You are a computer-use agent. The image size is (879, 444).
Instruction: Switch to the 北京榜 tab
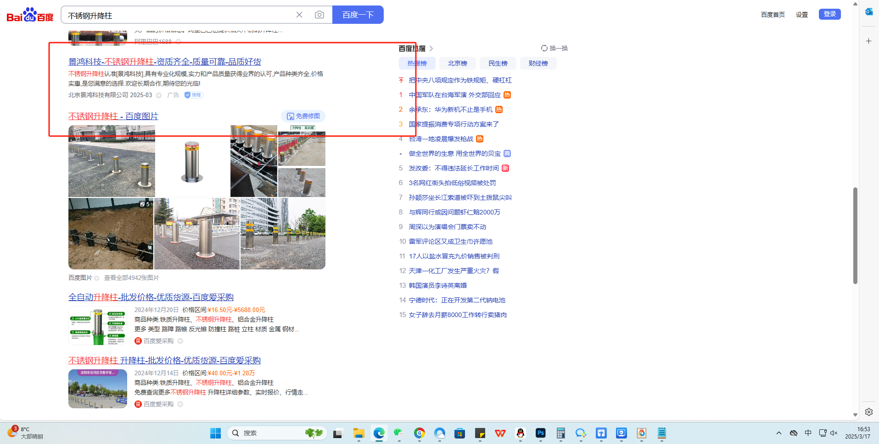pyautogui.click(x=457, y=63)
